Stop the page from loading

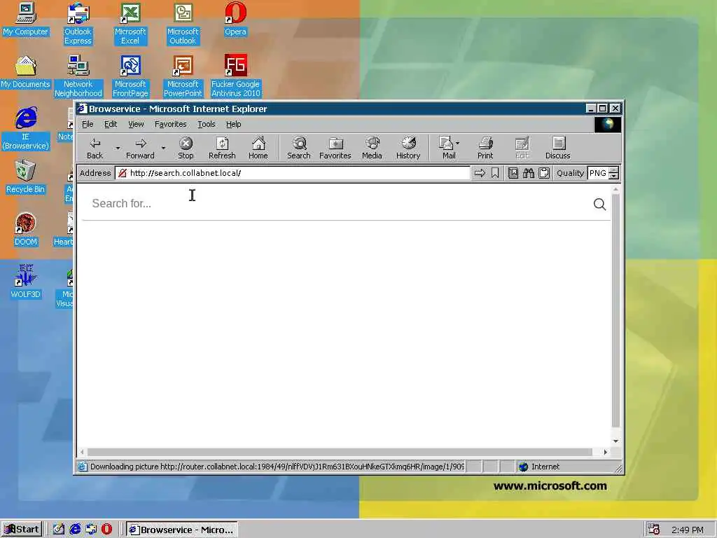[x=186, y=149]
